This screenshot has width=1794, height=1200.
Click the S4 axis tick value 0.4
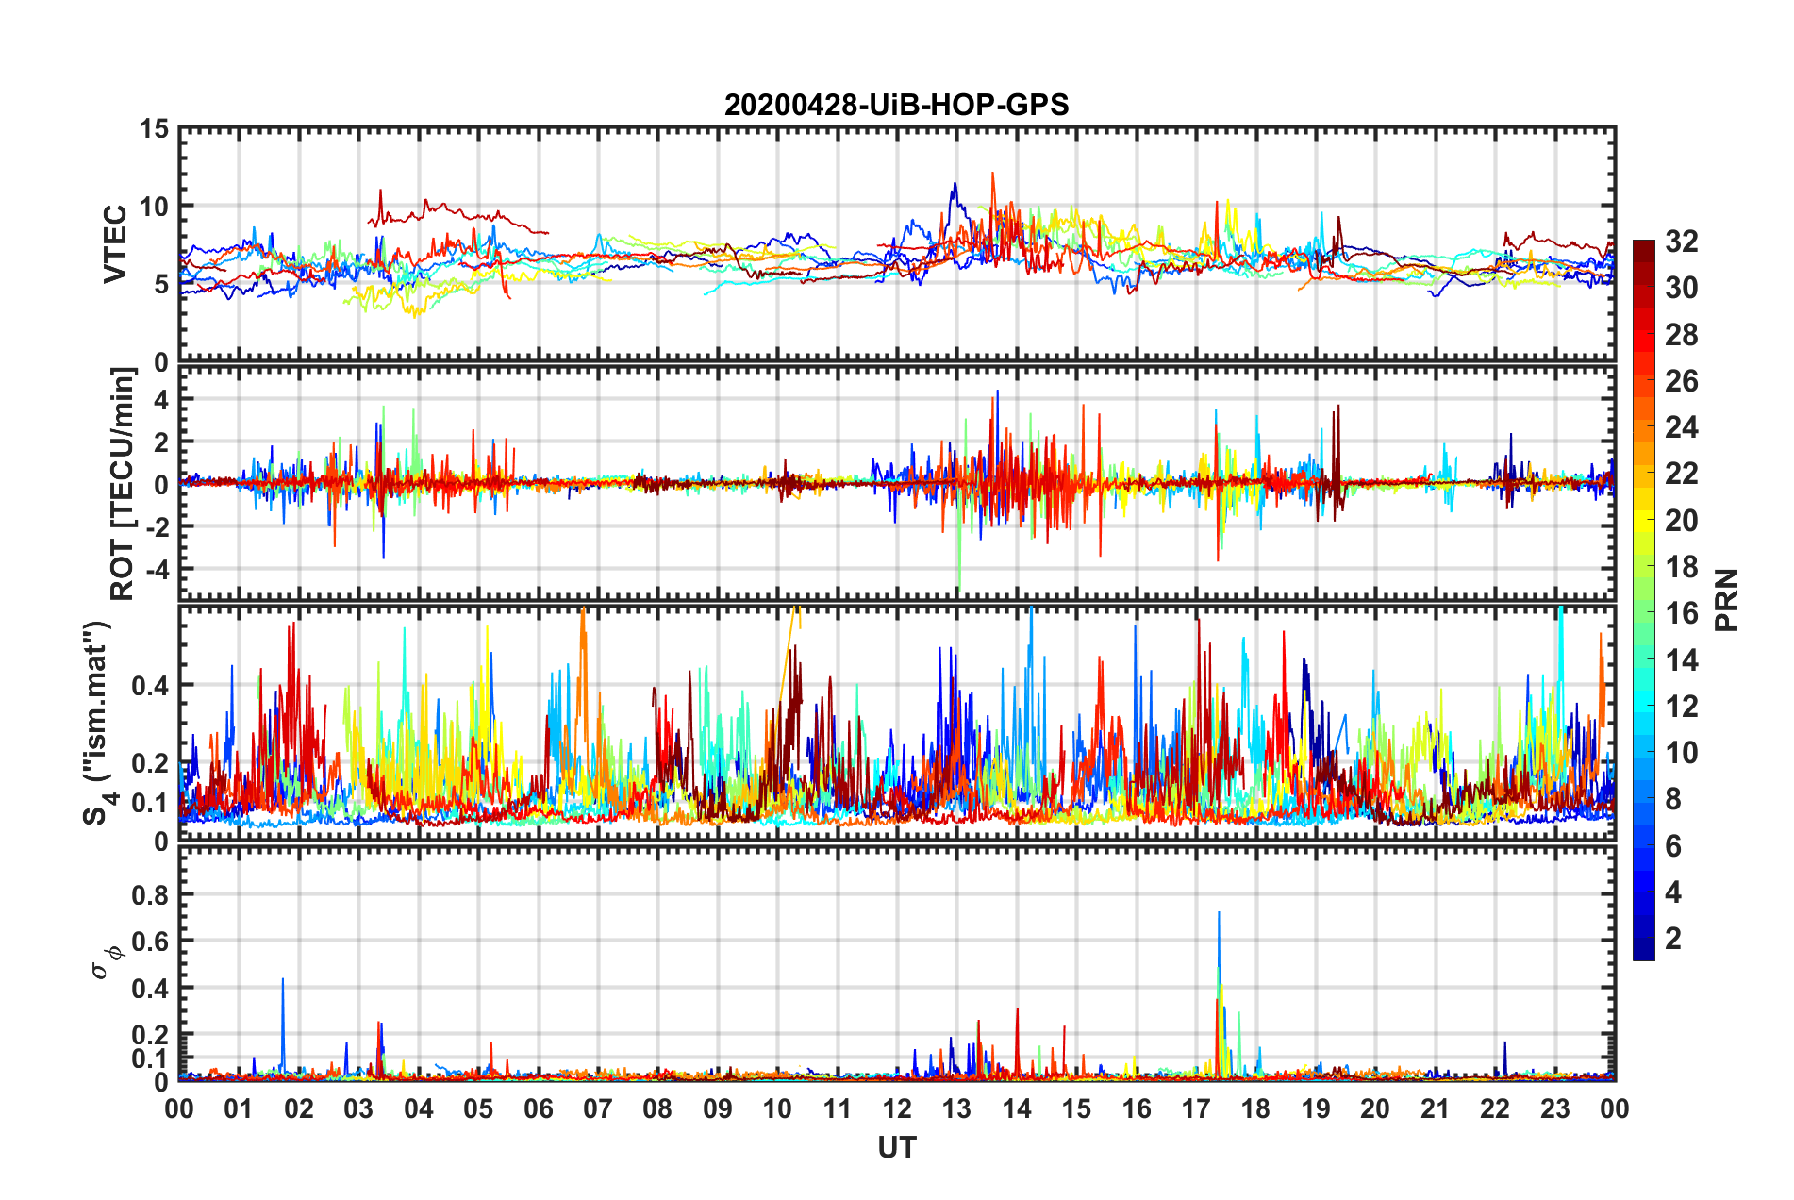click(149, 686)
